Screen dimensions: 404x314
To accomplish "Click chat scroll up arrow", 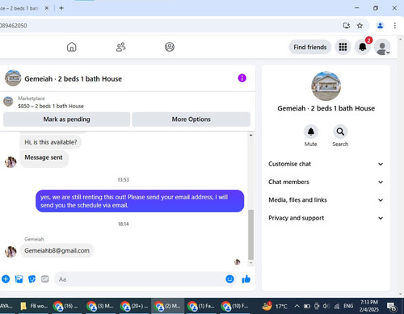I will 250,135.
